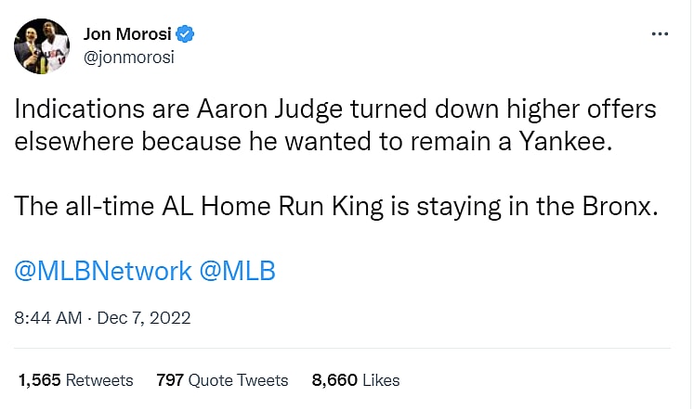View the 1,565 Retweets list
The height and width of the screenshot is (409, 694).
(75, 380)
